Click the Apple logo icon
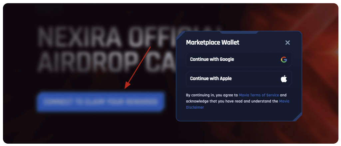Image resolution: width=341 pixels, height=146 pixels. pyautogui.click(x=284, y=79)
